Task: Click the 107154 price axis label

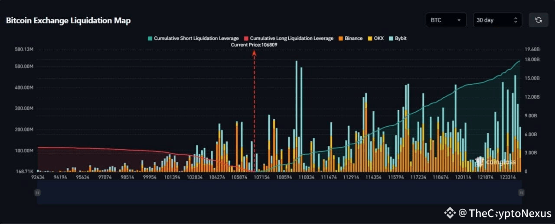Action: click(x=261, y=177)
